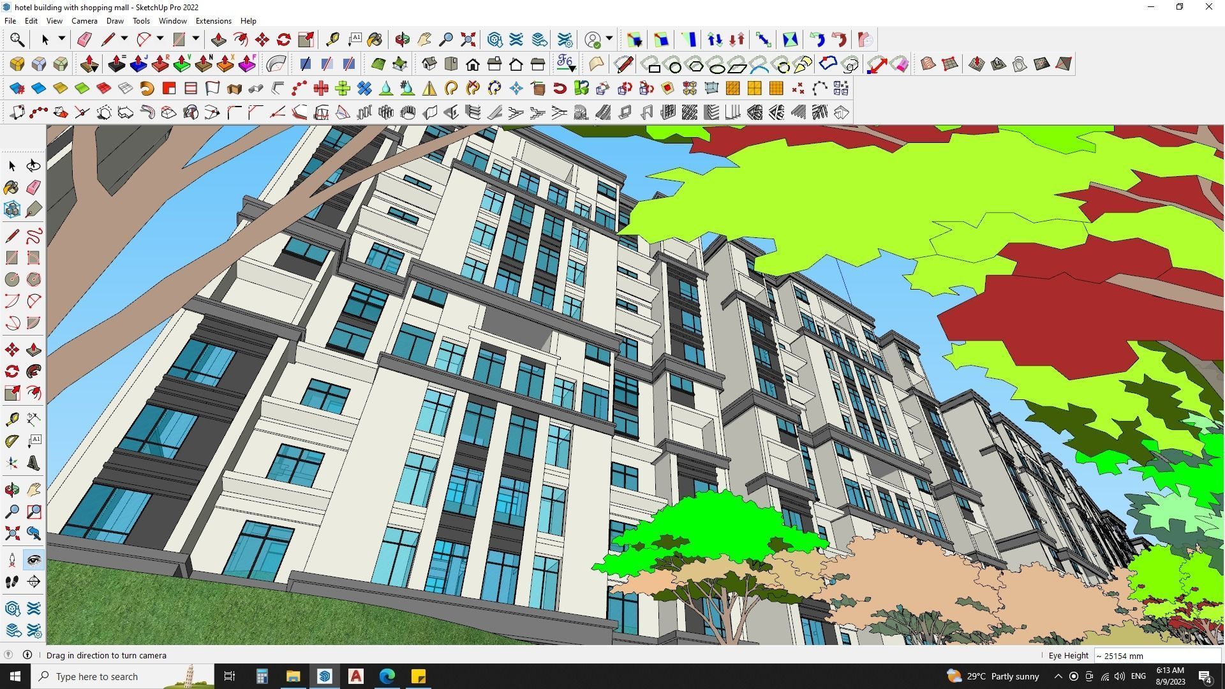Select the Dimensions tool
Screen dimensions: 1225x689
[33, 419]
